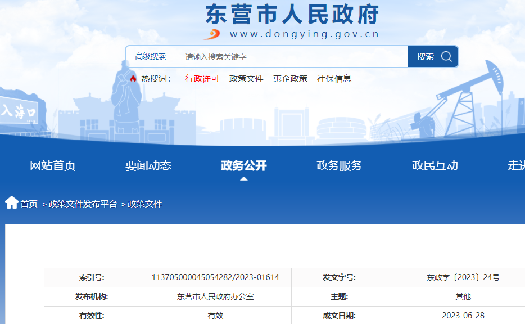The width and height of the screenshot is (525, 324).
Task: Click the home icon in the breadcrumb
Action: (12, 202)
